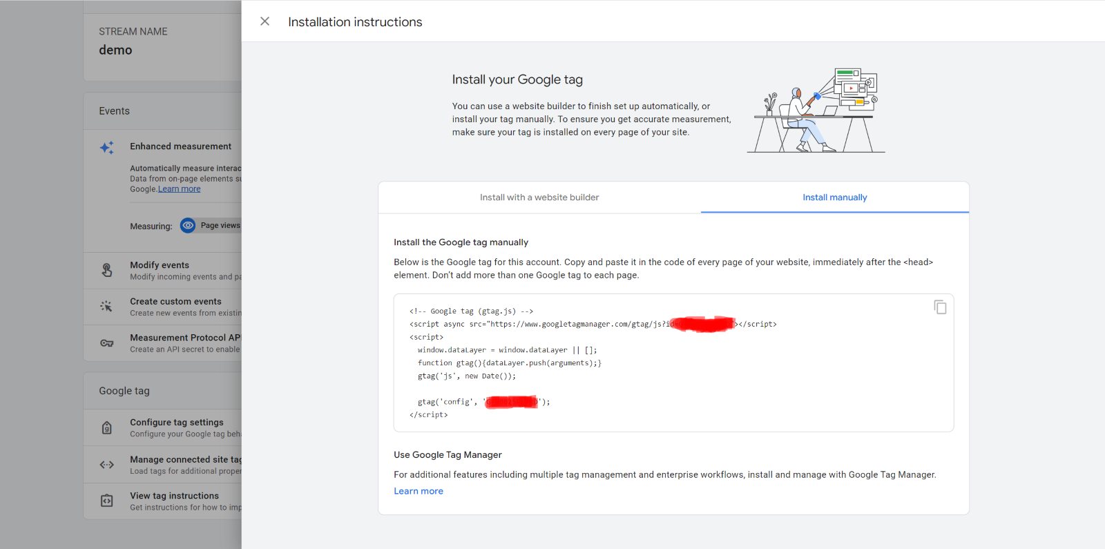The height and width of the screenshot is (549, 1105).
Task: Close the Installation instructions panel
Action: (265, 21)
